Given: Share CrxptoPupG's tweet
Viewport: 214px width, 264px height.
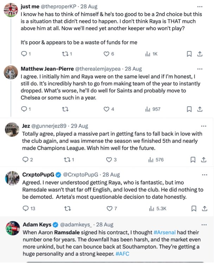Looking at the screenshot, I should tap(203, 208).
